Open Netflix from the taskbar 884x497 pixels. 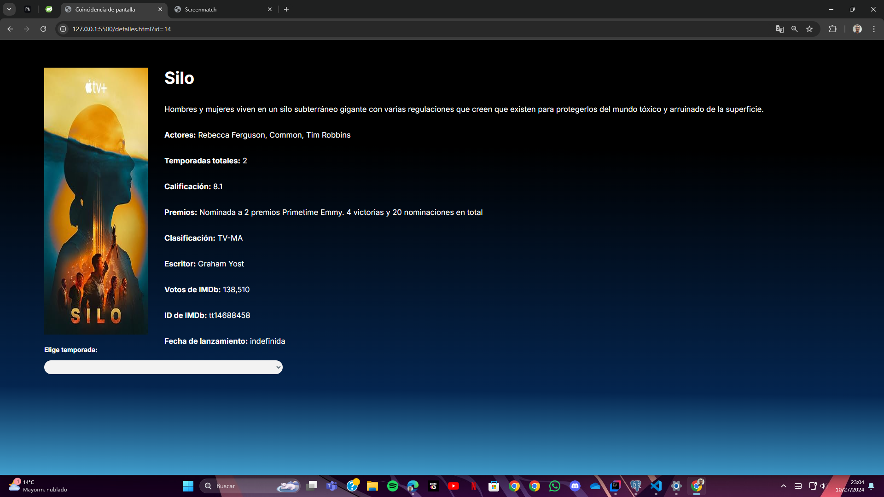coord(474,486)
